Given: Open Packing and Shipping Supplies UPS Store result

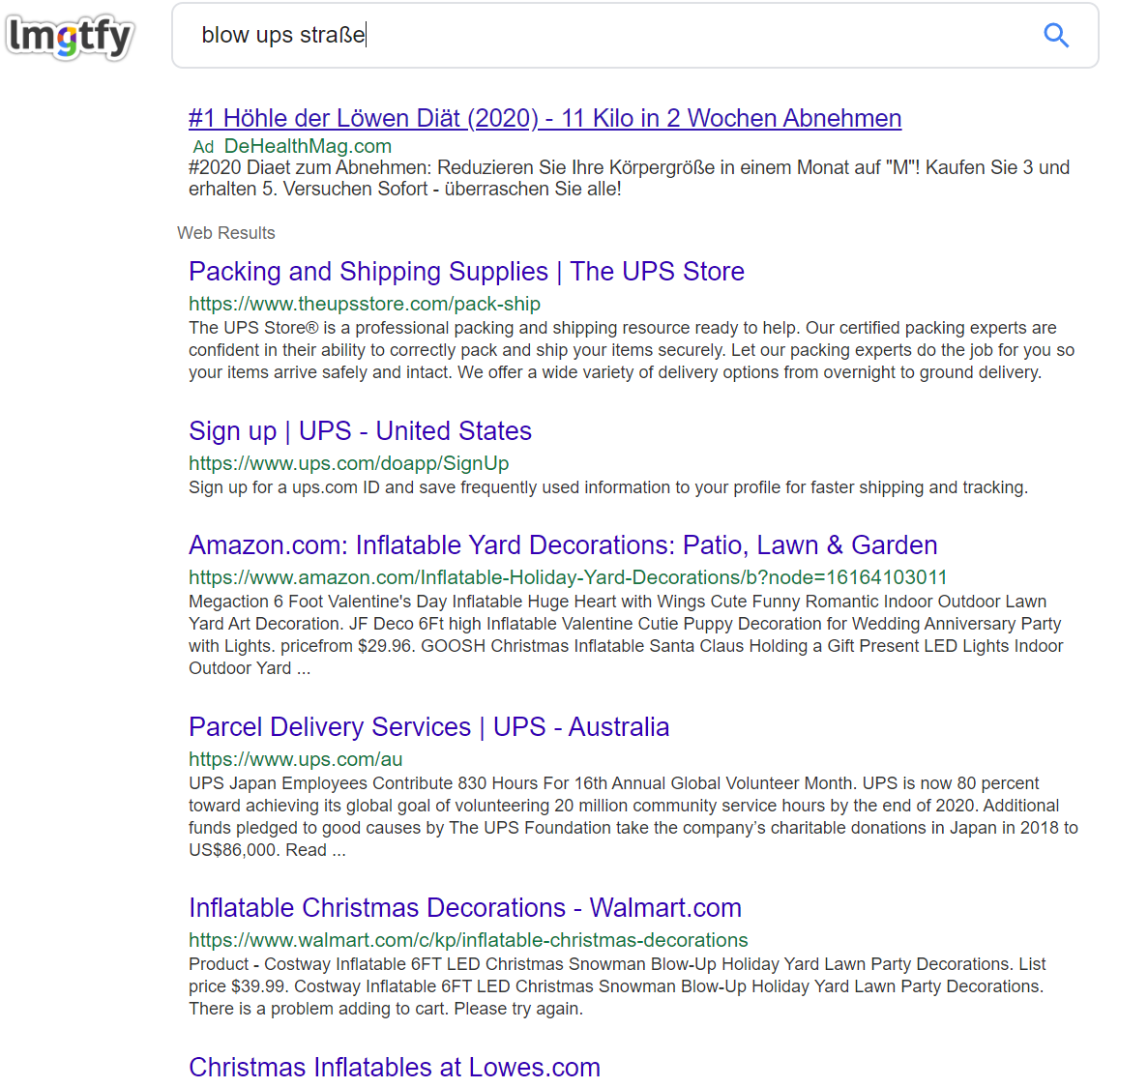Looking at the screenshot, I should [466, 272].
